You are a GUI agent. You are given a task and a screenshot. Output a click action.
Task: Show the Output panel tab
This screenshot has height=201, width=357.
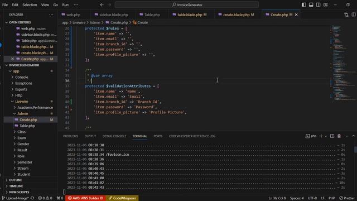point(90,136)
